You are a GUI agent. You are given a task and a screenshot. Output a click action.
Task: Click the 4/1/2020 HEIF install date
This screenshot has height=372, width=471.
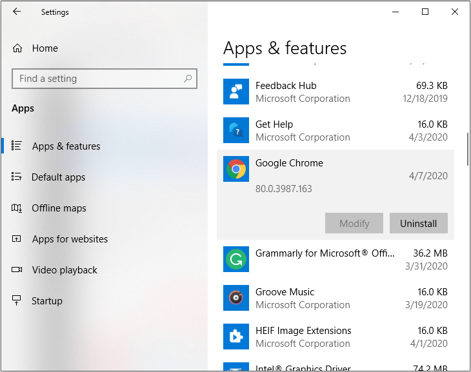point(429,344)
